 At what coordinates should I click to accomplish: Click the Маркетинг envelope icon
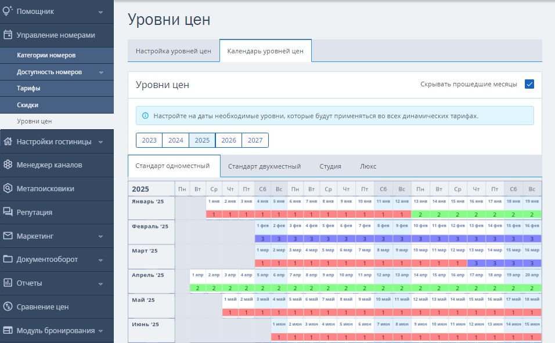8,236
